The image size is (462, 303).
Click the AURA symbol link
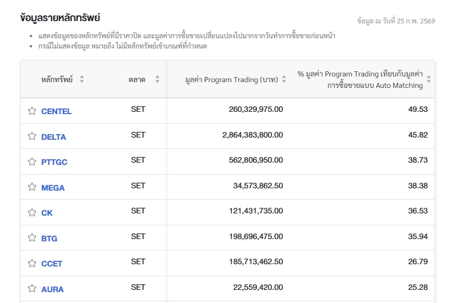[x=52, y=289]
